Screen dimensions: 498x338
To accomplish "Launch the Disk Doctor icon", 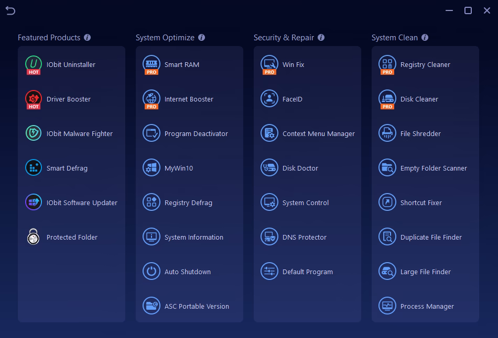I will [x=269, y=168].
